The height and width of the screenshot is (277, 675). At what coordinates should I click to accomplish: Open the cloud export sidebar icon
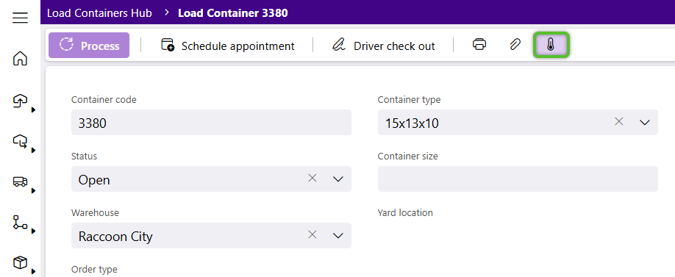coord(20,140)
